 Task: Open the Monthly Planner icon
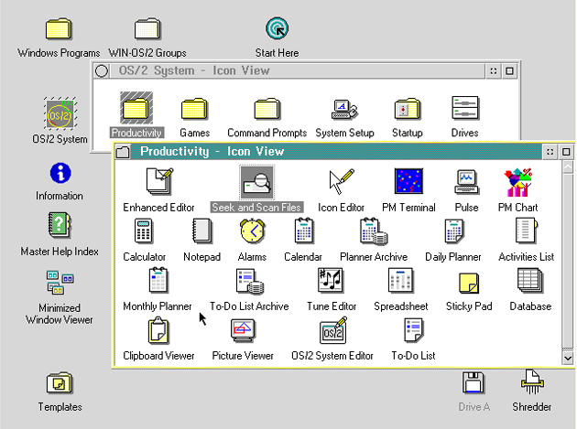158,280
